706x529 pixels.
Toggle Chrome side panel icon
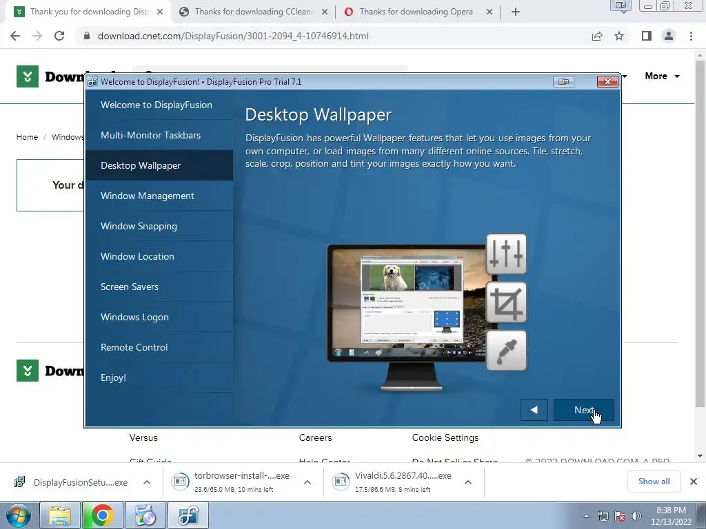pos(647,36)
